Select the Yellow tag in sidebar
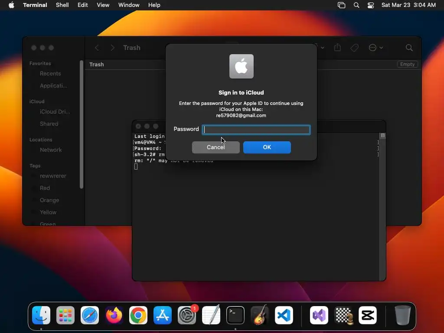444x333 pixels. (48, 212)
